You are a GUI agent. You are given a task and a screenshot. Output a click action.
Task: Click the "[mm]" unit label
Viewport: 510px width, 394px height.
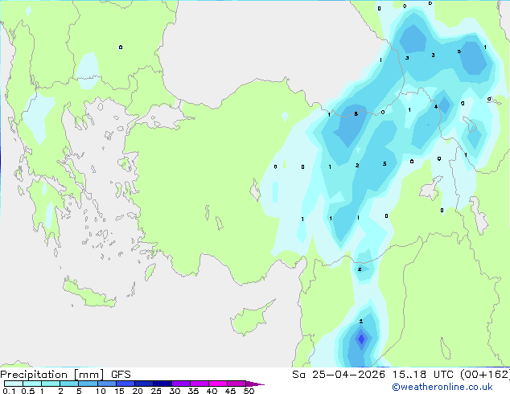point(88,375)
